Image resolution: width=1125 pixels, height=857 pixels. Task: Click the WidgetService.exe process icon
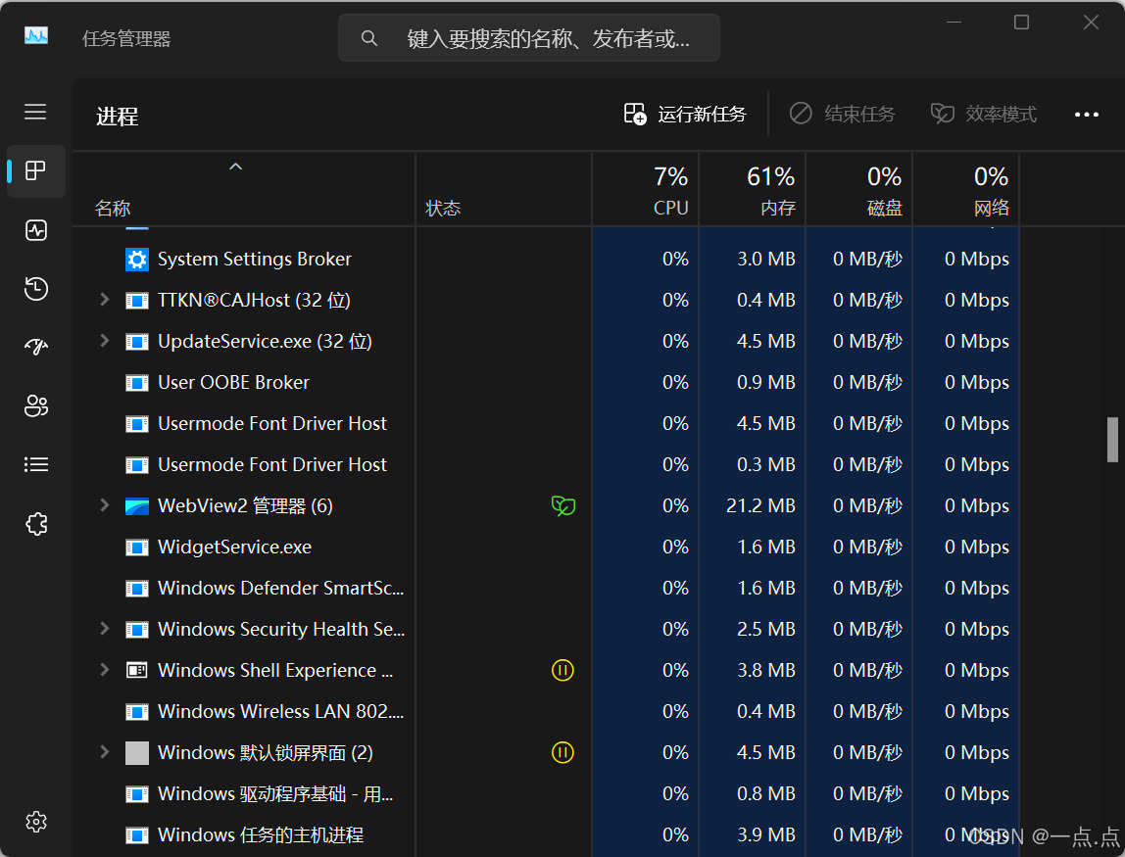coord(136,548)
